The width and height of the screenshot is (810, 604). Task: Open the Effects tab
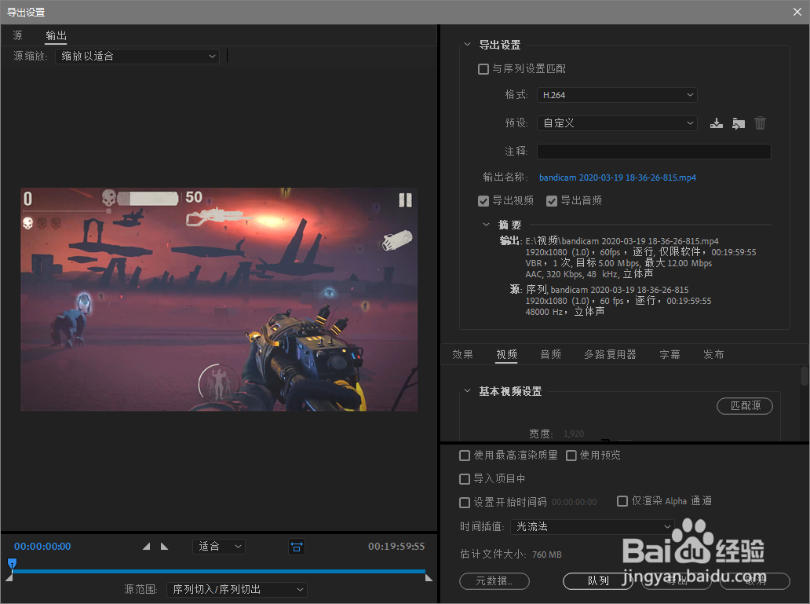click(462, 354)
